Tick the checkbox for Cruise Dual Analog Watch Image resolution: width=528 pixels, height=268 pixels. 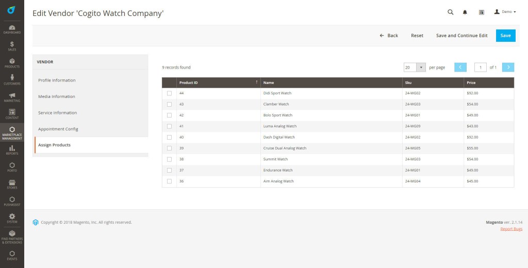(169, 148)
